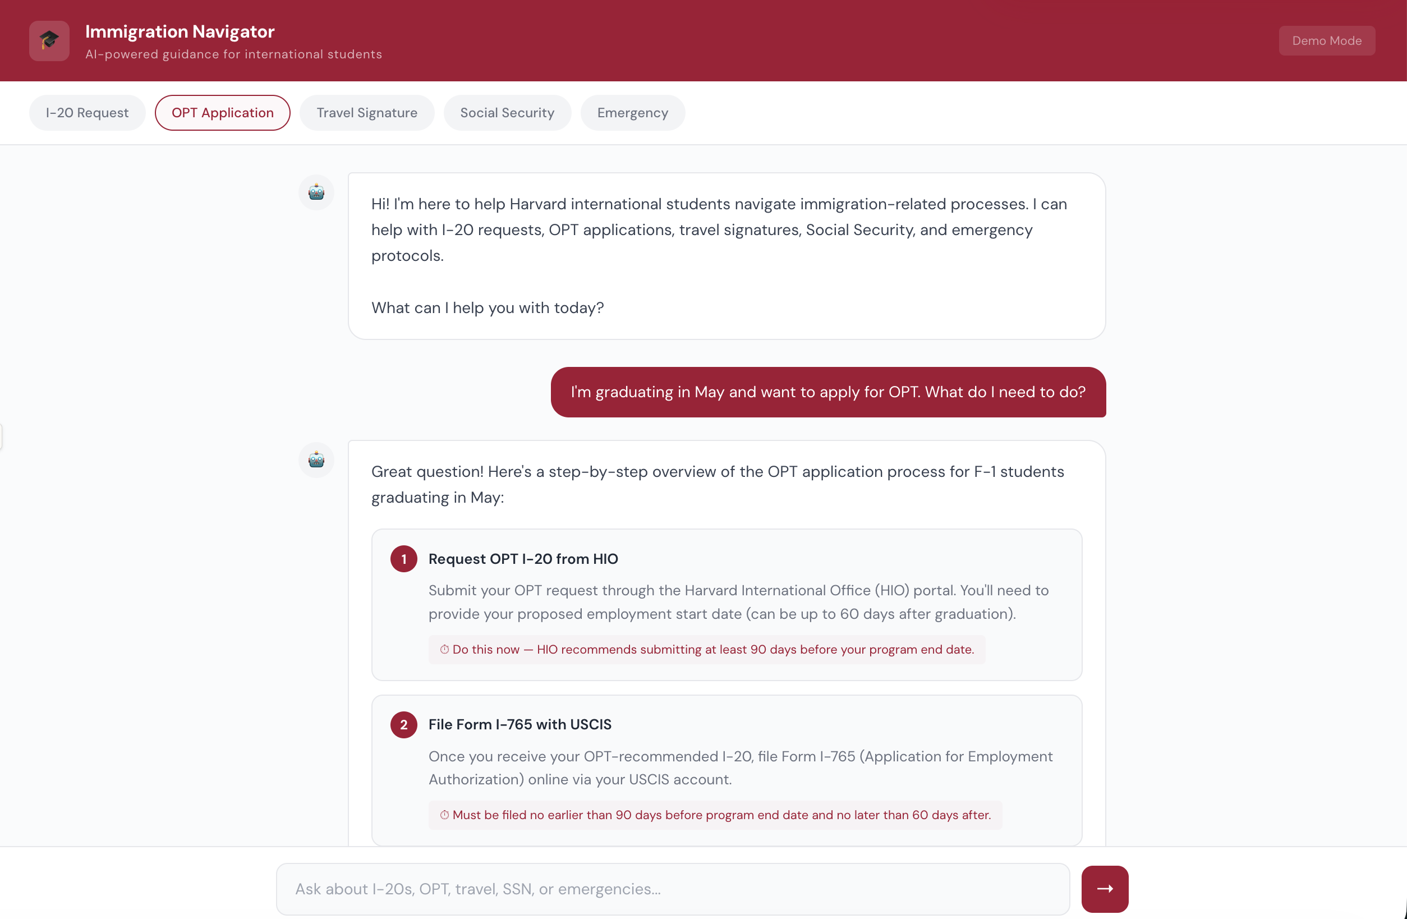Focus the 'Ask about I-20s' input field

[x=672, y=889]
